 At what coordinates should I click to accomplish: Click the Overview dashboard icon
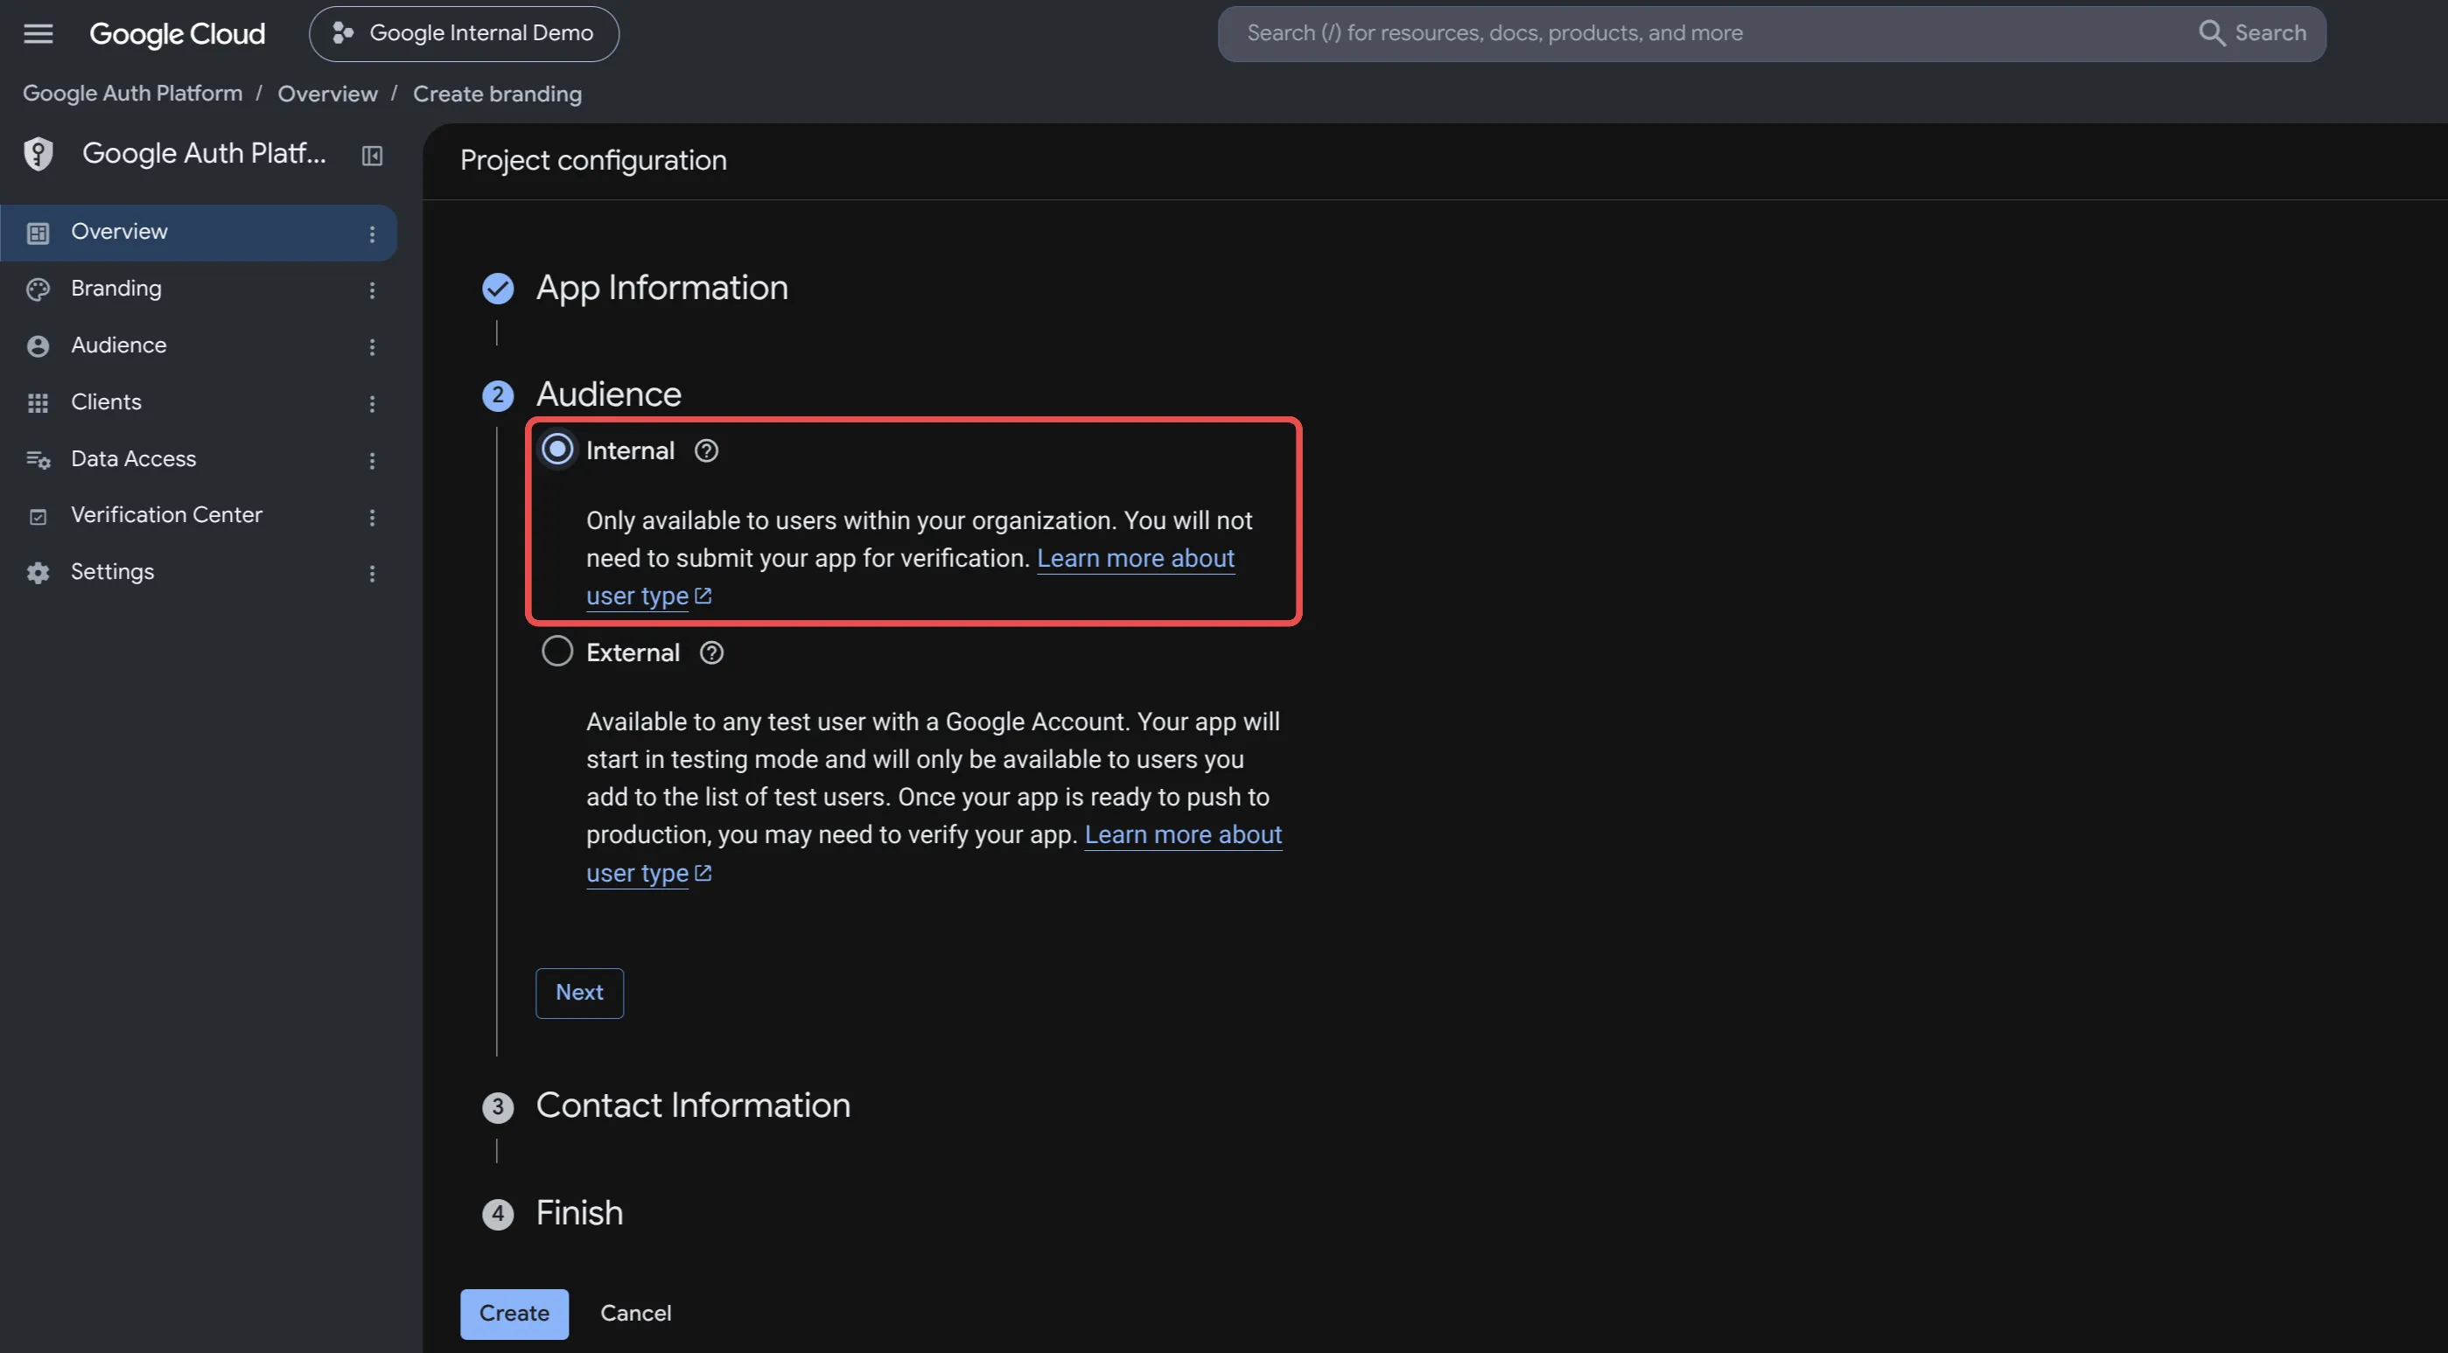(38, 233)
